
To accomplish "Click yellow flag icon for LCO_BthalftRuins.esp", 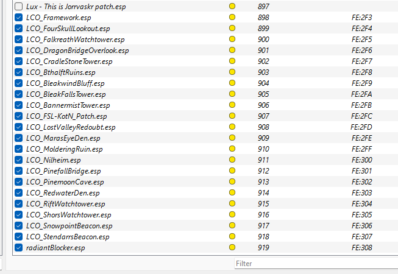I will click(232, 72).
